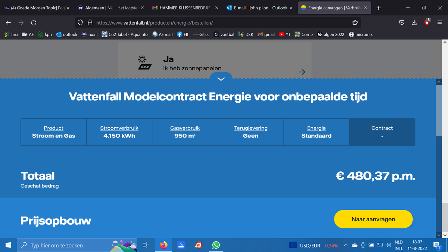This screenshot has height=252, width=448.
Task: Click the '€ 480,37 p.m.' total amount
Action: point(376,176)
